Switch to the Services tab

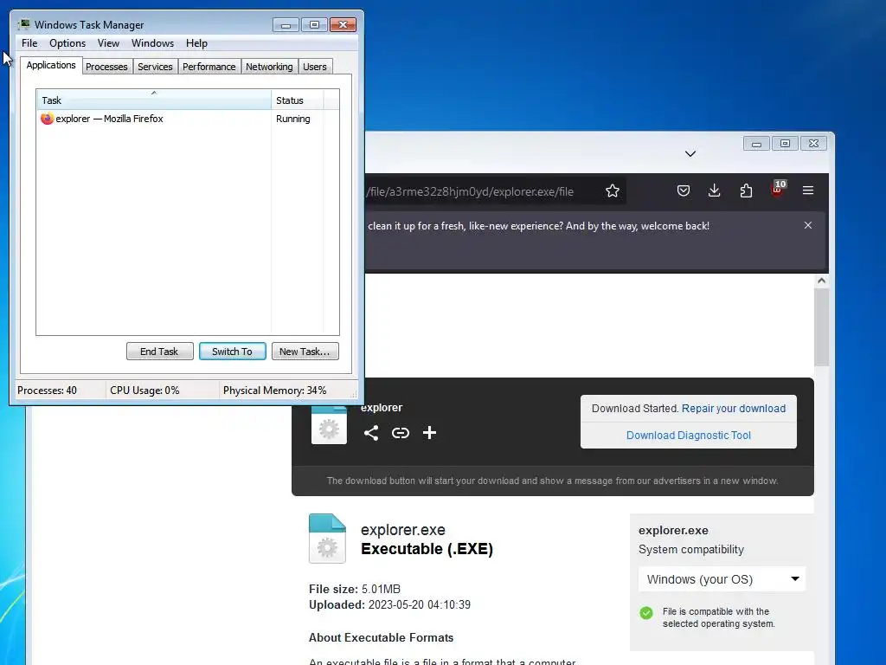155,67
